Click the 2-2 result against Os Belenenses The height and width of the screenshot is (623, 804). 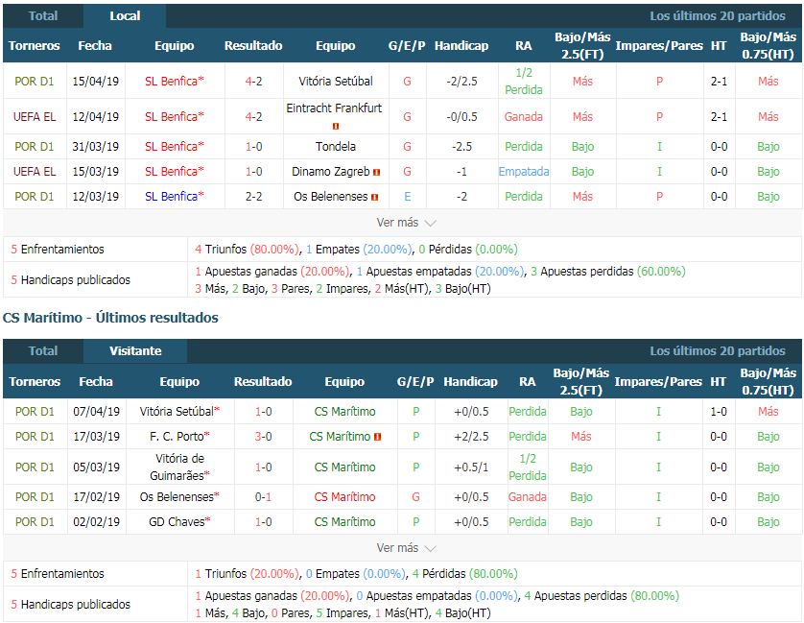click(x=253, y=197)
